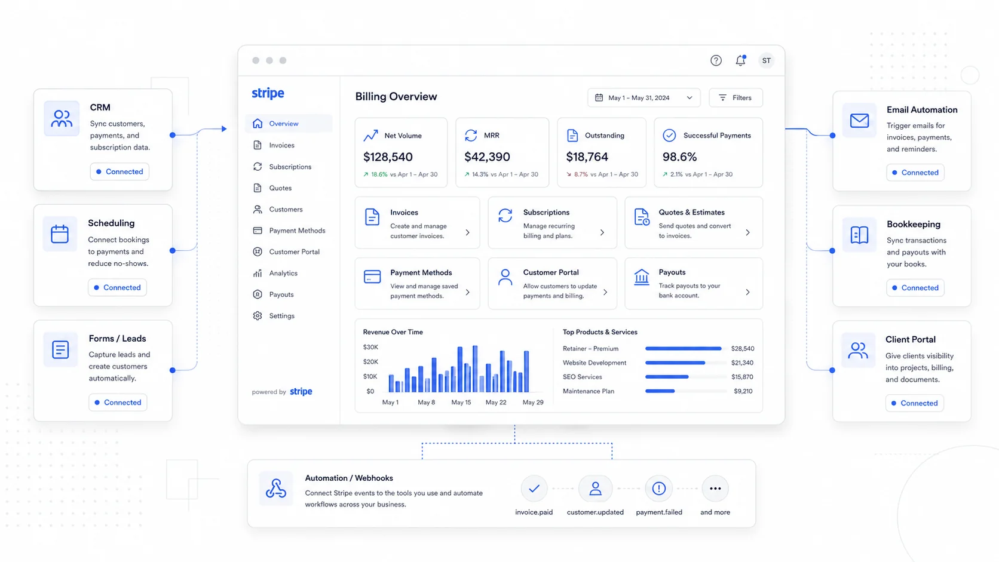Click the home icon beside Overview
The height and width of the screenshot is (562, 999).
coord(258,124)
